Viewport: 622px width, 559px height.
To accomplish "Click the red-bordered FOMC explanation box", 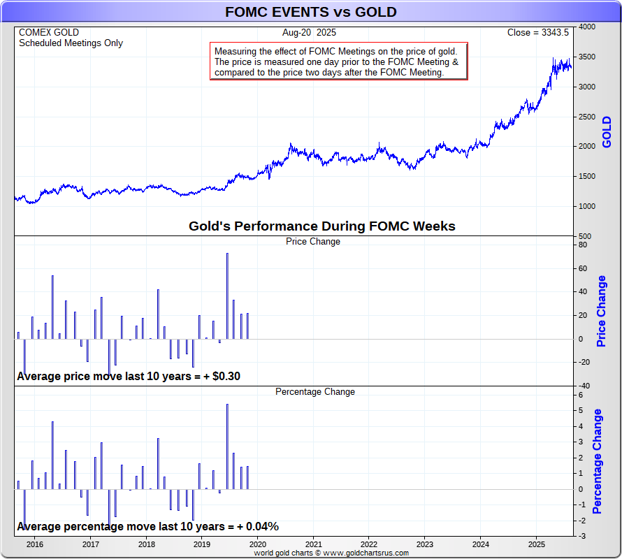I will pos(339,61).
